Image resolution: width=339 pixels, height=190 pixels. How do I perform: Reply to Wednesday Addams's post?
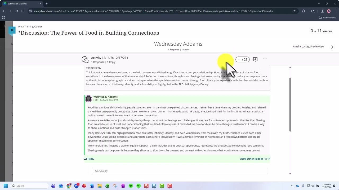pos(89,159)
